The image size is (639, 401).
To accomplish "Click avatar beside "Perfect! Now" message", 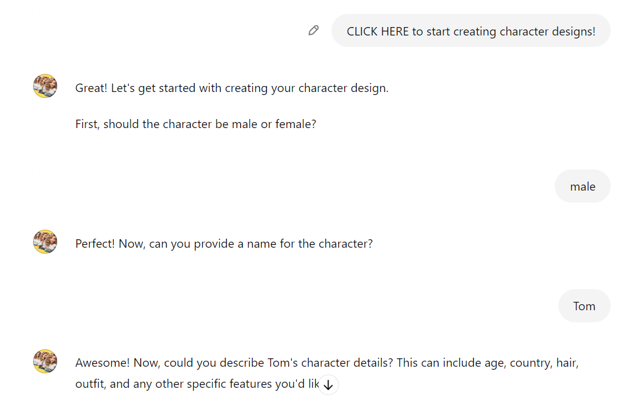I will pyautogui.click(x=45, y=242).
